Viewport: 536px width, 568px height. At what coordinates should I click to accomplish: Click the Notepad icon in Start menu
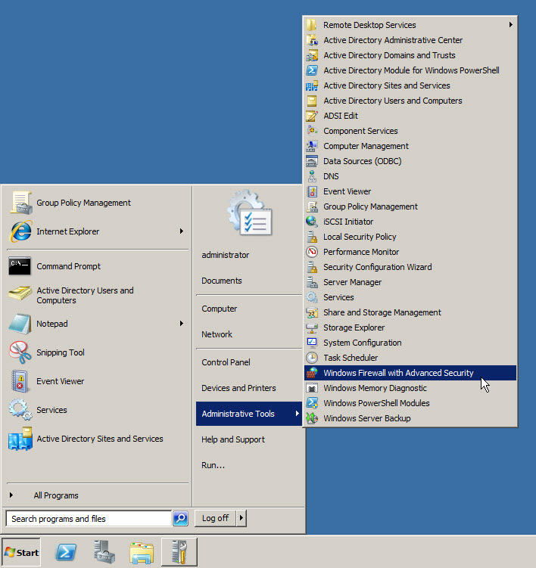20,324
